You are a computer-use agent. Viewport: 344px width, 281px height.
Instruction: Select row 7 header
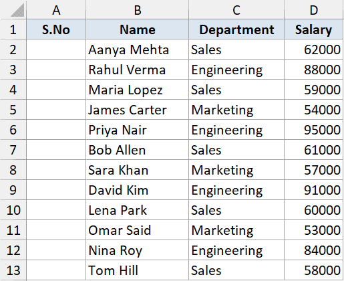coord(13,150)
